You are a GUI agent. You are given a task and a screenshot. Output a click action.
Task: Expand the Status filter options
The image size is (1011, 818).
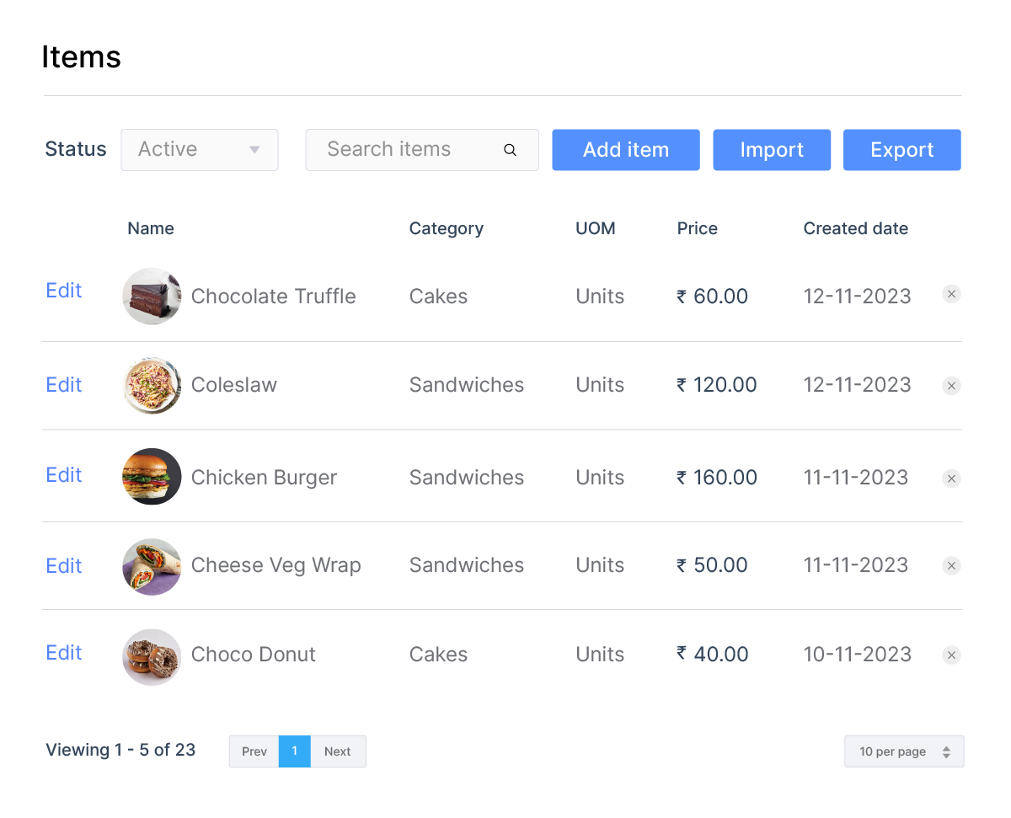(200, 149)
